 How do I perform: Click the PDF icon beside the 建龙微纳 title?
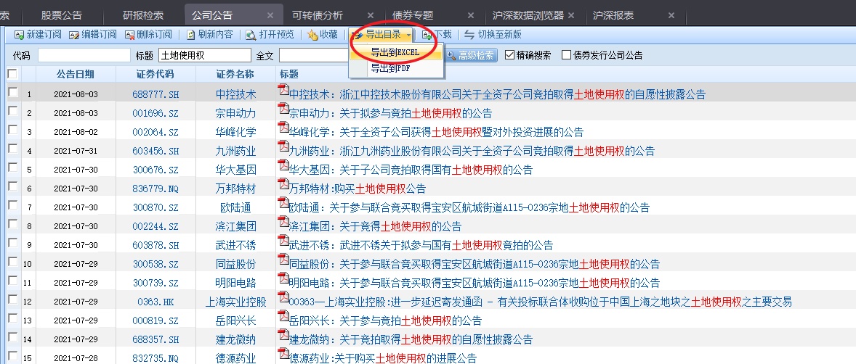tap(283, 336)
